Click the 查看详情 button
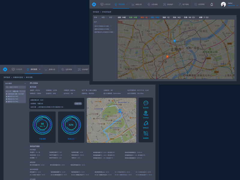This screenshot has height=180, width=240. point(78,103)
